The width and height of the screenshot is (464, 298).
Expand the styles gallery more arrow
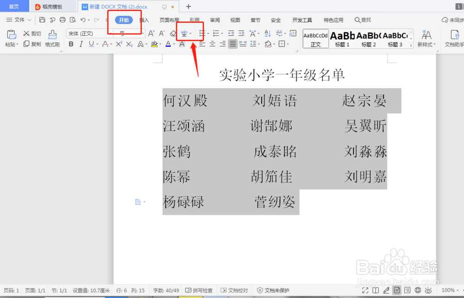[411, 45]
